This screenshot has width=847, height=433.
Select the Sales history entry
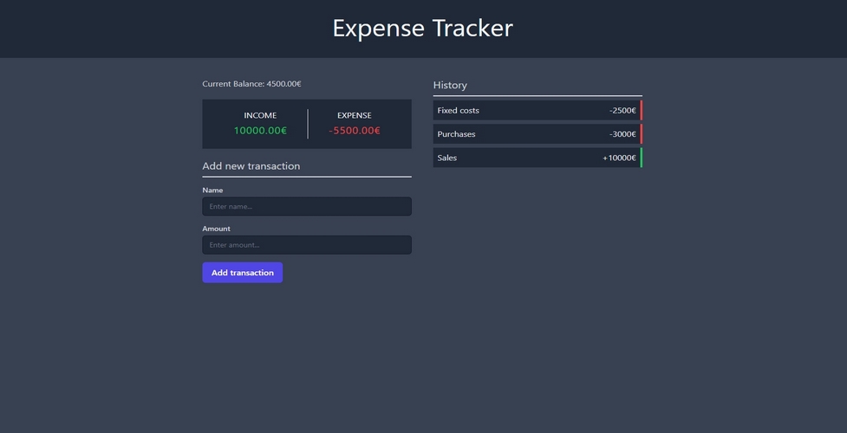click(538, 158)
